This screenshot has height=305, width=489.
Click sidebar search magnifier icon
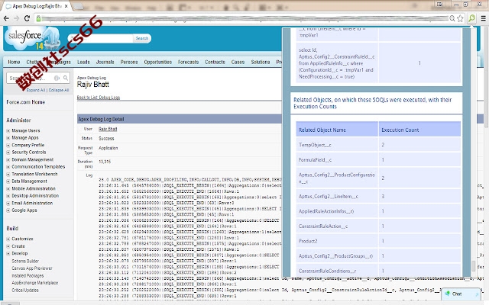tap(66, 78)
